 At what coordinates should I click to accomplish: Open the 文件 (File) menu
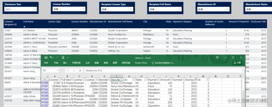pos(46,63)
